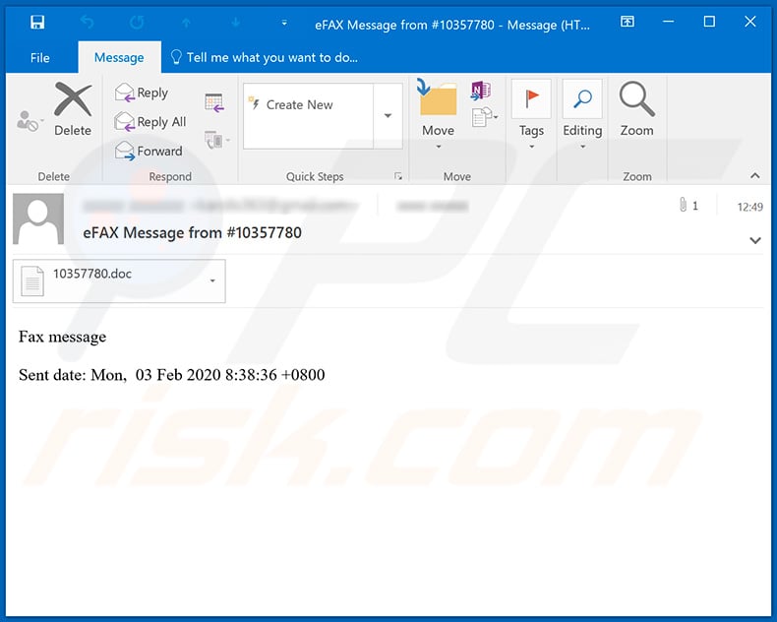Click the 'Sent date: Mon, 03 Feb 2020' line

[x=171, y=375]
